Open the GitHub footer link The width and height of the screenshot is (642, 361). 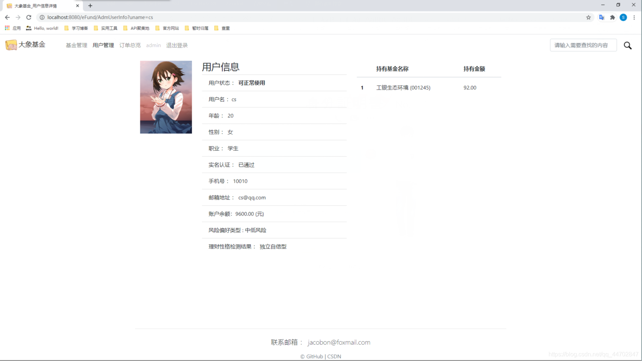click(314, 356)
